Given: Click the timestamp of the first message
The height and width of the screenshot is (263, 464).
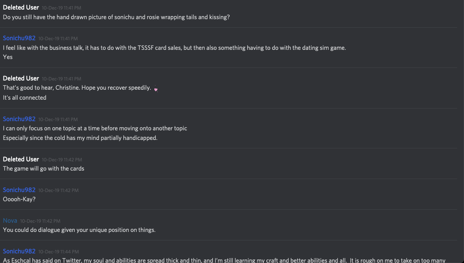Looking at the screenshot, I should click(x=61, y=8).
